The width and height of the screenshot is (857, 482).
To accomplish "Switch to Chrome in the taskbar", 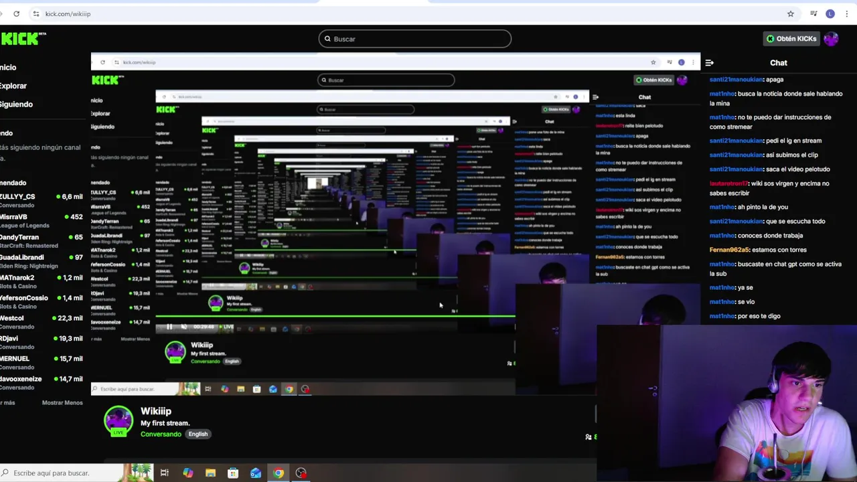I will (x=279, y=473).
